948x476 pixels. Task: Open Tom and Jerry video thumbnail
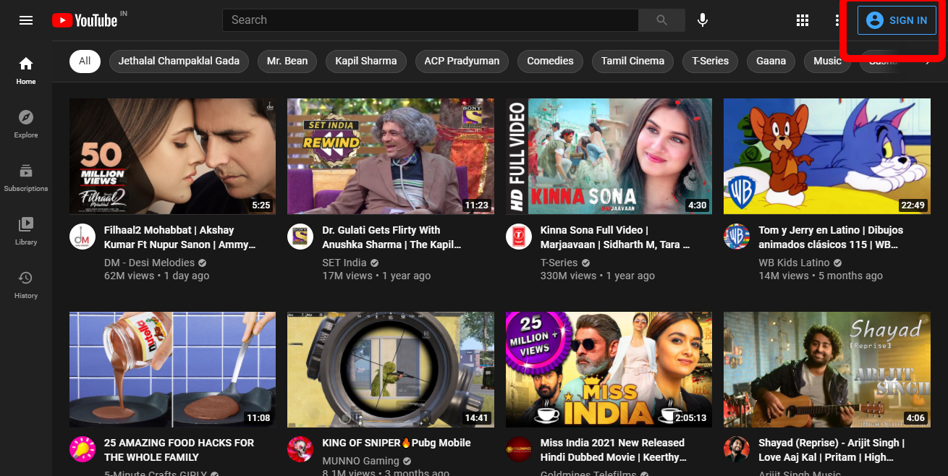point(826,156)
